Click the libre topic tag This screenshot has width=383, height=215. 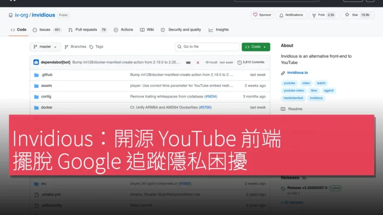tap(314, 90)
